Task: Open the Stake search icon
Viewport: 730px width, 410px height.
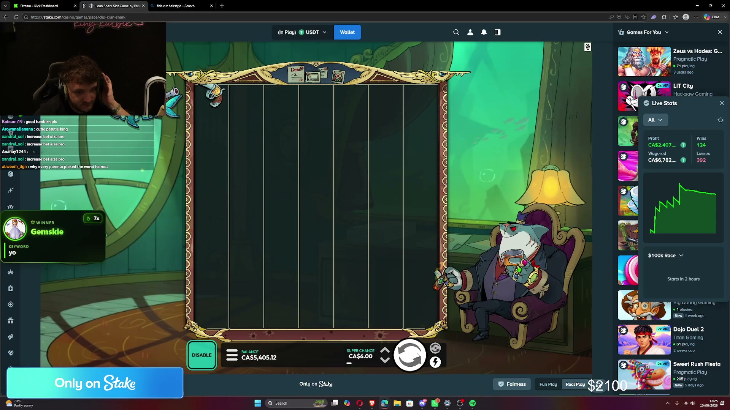Action: pyautogui.click(x=456, y=32)
